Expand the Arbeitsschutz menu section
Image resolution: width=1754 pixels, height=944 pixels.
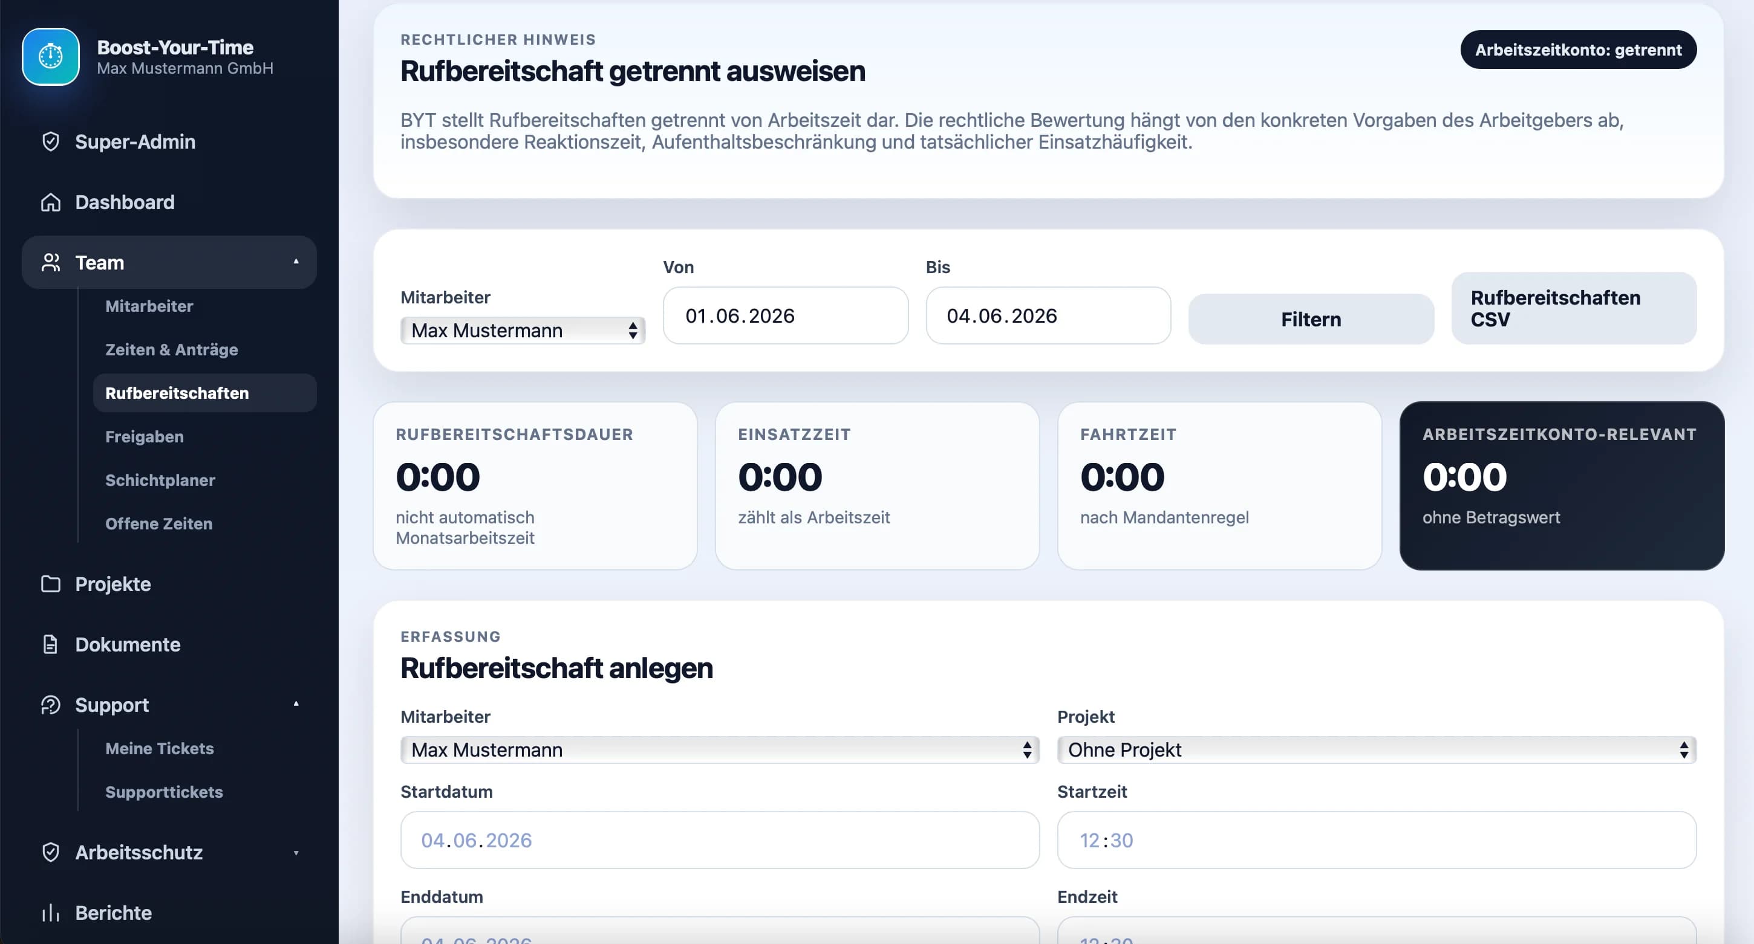point(296,853)
